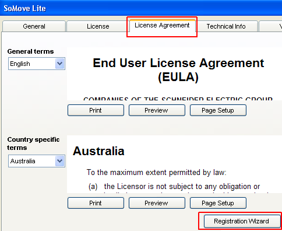
Task: Switch to the General tab
Action: pyautogui.click(x=34, y=26)
